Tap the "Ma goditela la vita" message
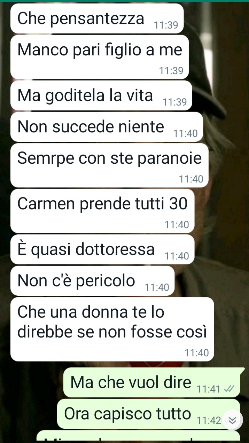The height and width of the screenshot is (443, 249). click(x=101, y=95)
